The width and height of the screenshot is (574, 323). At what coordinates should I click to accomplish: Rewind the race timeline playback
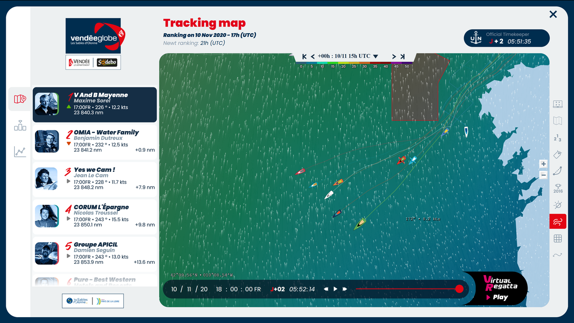coord(326,289)
